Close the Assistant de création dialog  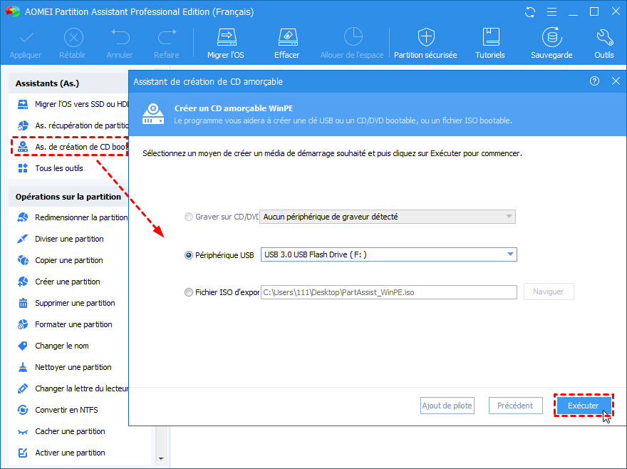point(616,81)
